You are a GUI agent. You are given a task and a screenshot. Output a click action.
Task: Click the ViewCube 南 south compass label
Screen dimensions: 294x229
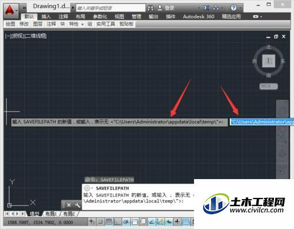pyautogui.click(x=269, y=75)
